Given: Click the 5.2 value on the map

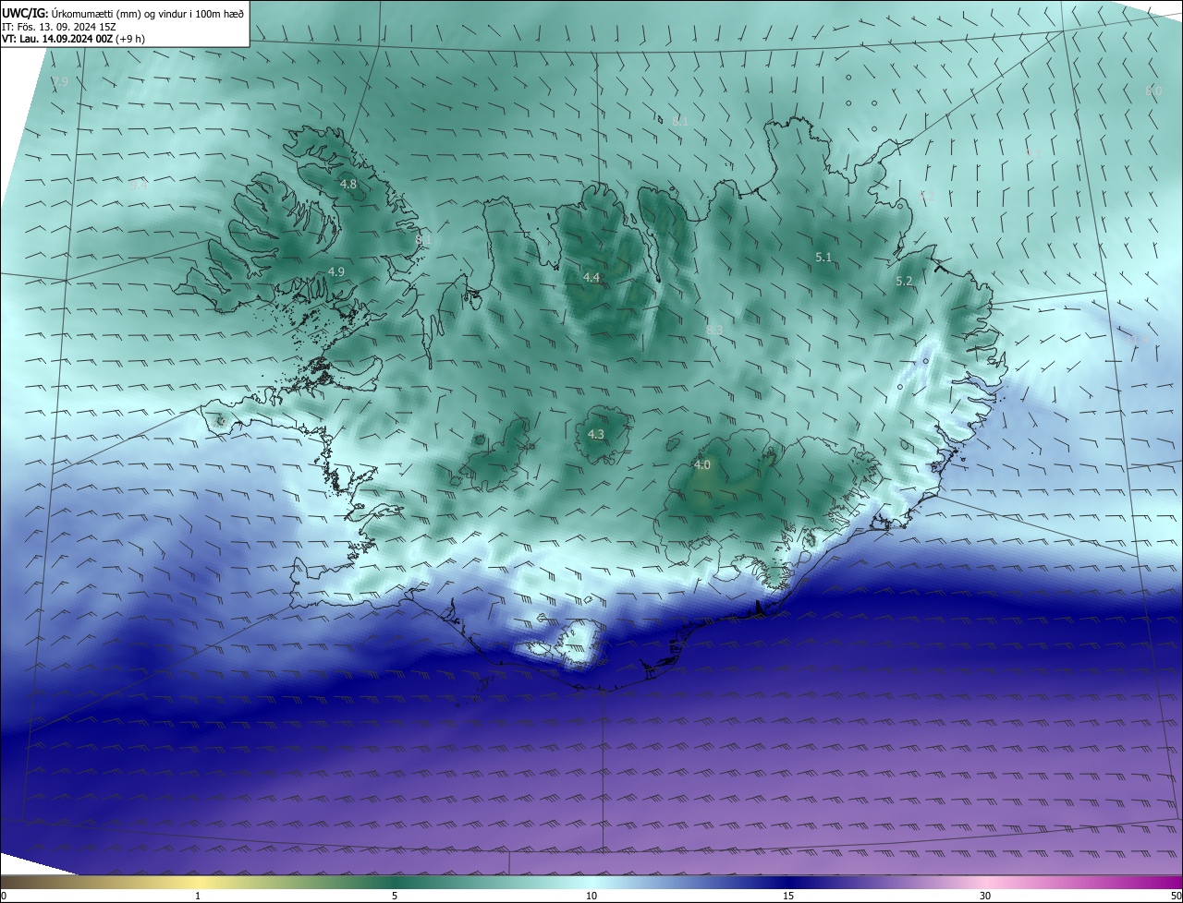Looking at the screenshot, I should pos(904,282).
